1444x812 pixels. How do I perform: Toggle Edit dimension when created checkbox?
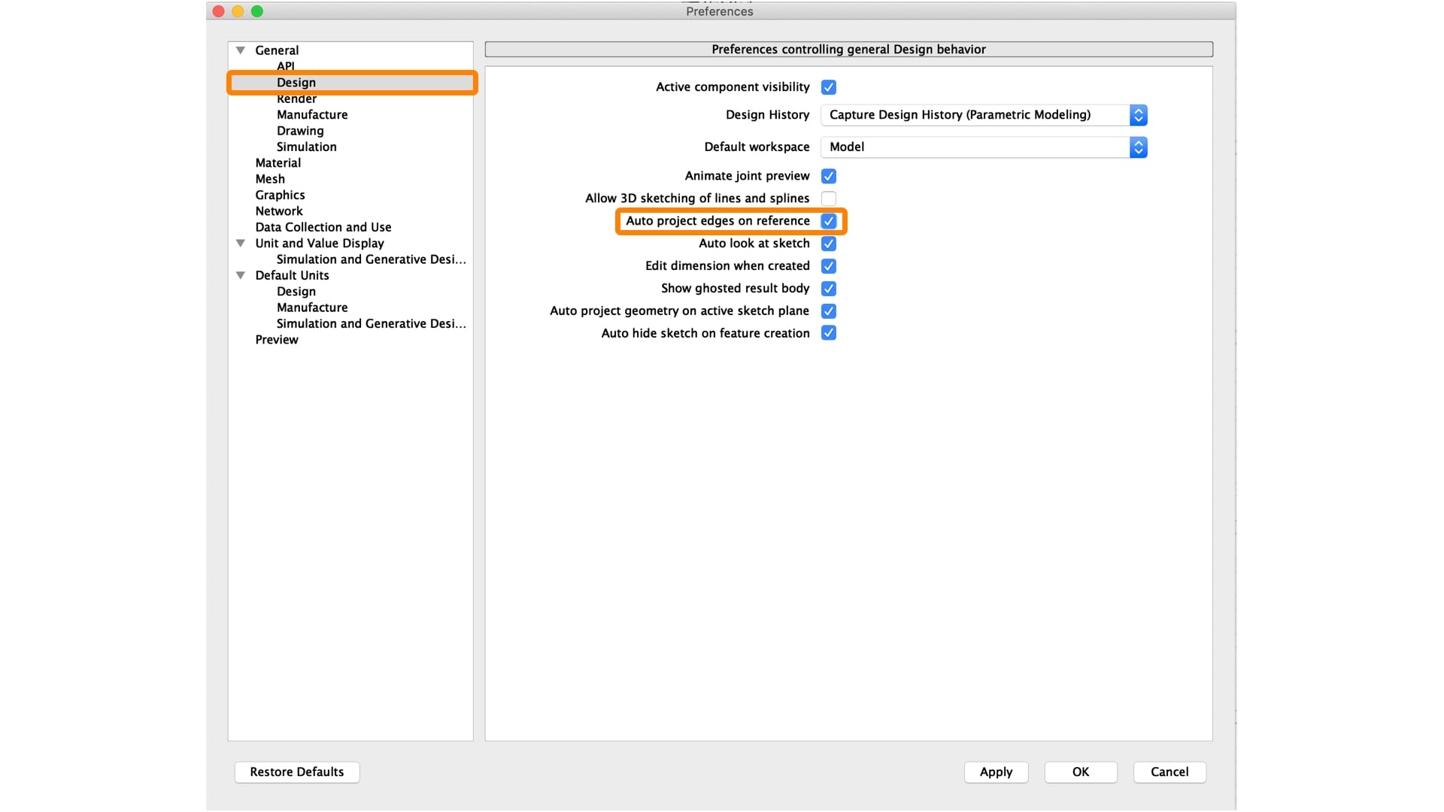(x=828, y=266)
